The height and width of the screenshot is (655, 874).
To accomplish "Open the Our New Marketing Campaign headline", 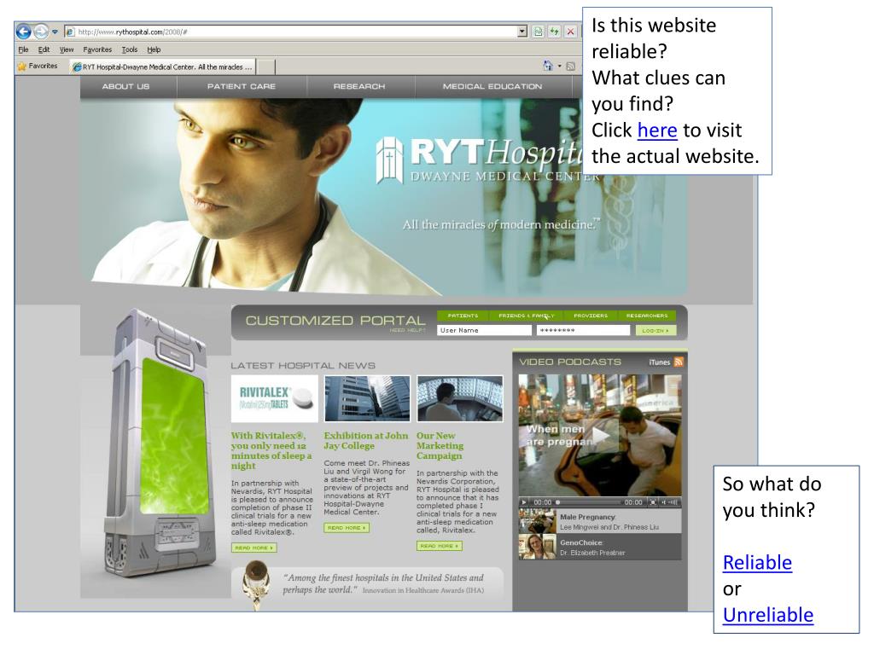I will click(x=440, y=445).
